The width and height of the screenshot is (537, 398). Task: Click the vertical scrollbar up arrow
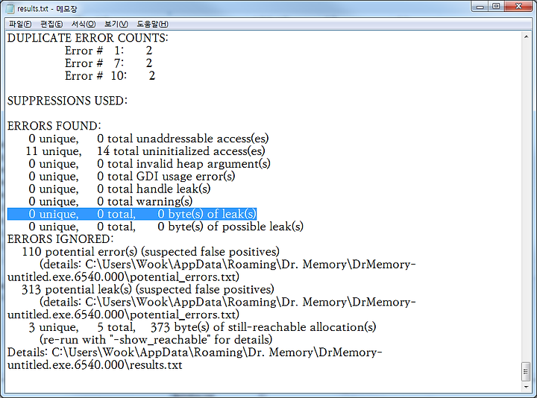point(526,37)
